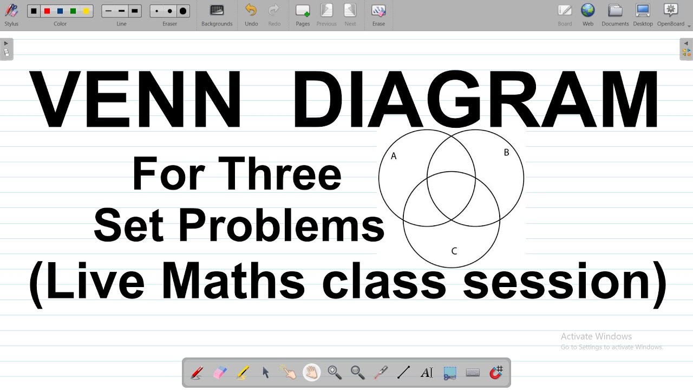Open the Backgrounds options
Image resolution: width=693 pixels, height=390 pixels.
tap(217, 15)
